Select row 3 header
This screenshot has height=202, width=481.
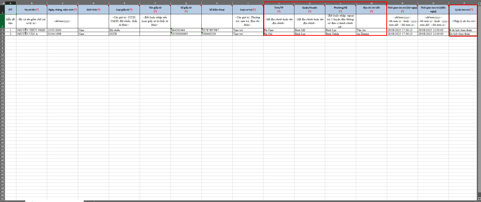(x=2, y=30)
